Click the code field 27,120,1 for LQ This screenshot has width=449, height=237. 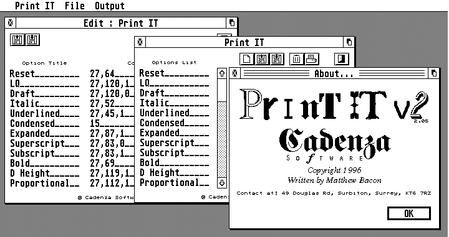112,83
